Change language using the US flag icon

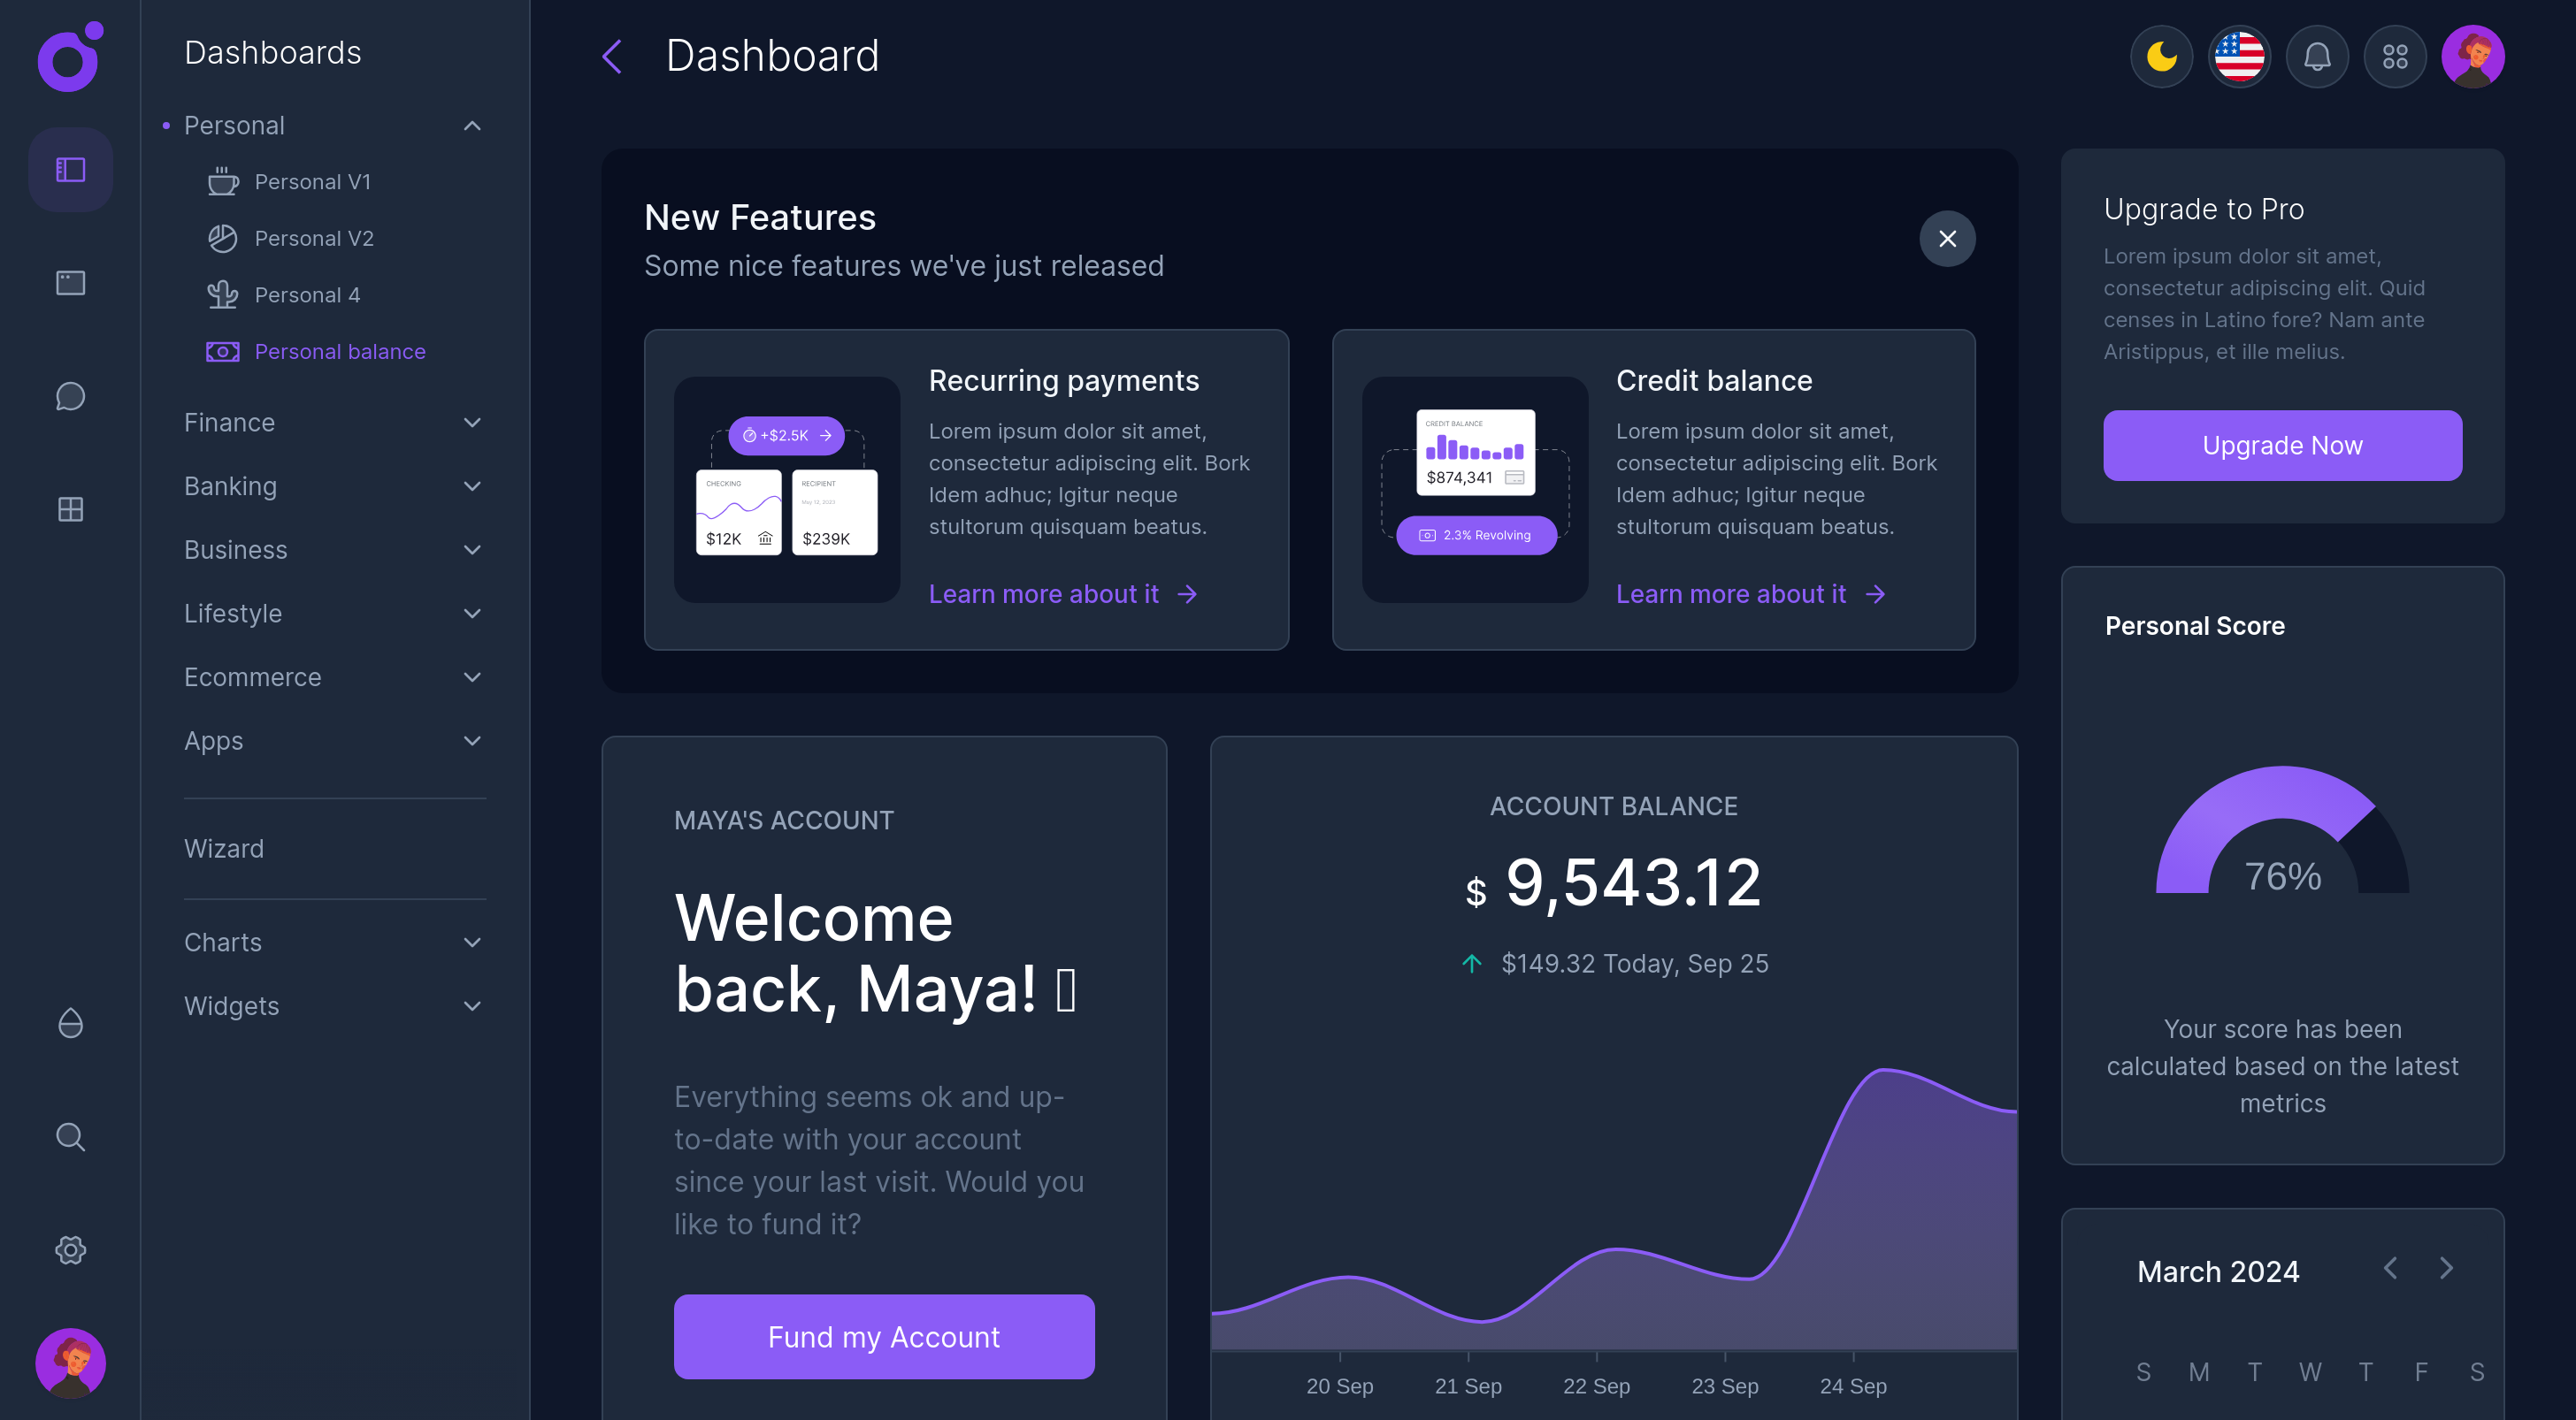click(2239, 57)
